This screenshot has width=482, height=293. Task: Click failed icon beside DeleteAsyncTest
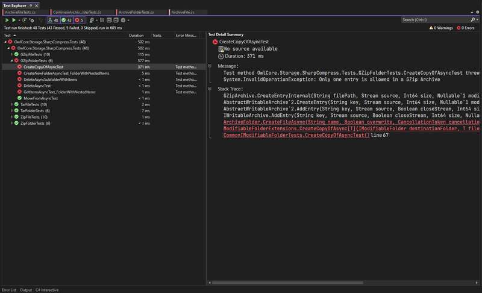pos(19,86)
